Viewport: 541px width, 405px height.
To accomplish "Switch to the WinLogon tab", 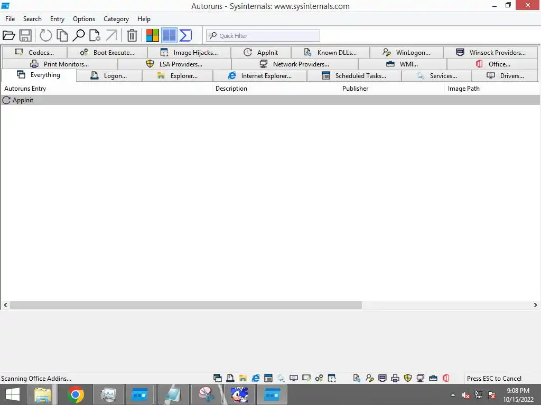I will coord(406,52).
